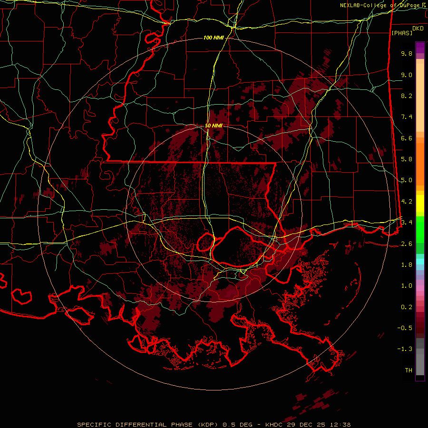Screen dimensions: 428x428
Task: Select the 2.6 scale value
Action: 407,244
